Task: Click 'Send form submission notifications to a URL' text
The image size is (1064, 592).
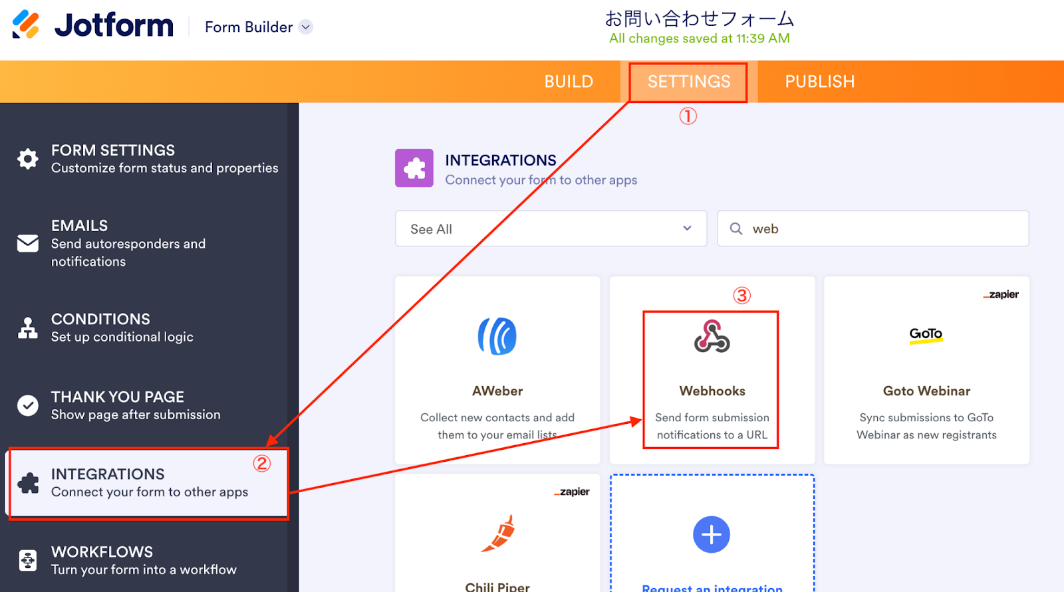Action: pyautogui.click(x=712, y=426)
